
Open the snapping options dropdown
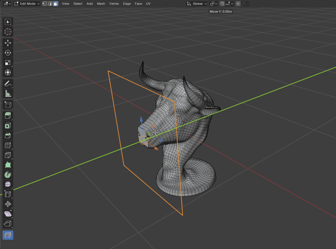coord(229,4)
